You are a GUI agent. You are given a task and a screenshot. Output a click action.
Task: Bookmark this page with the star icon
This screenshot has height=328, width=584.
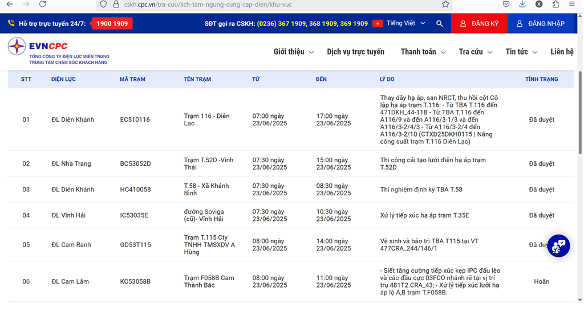click(x=445, y=5)
